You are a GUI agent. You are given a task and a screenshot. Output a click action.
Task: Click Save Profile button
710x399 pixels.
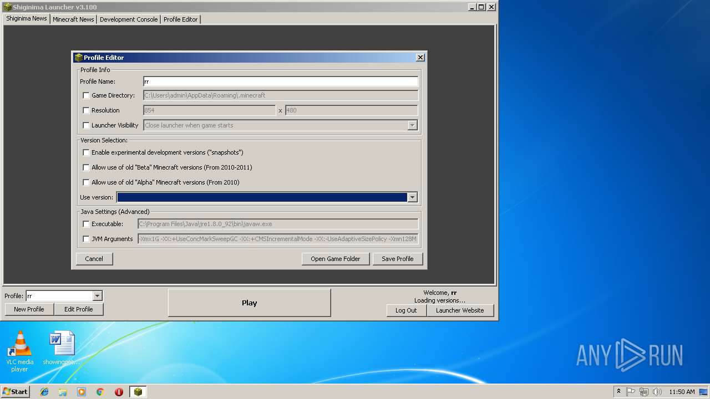click(398, 259)
